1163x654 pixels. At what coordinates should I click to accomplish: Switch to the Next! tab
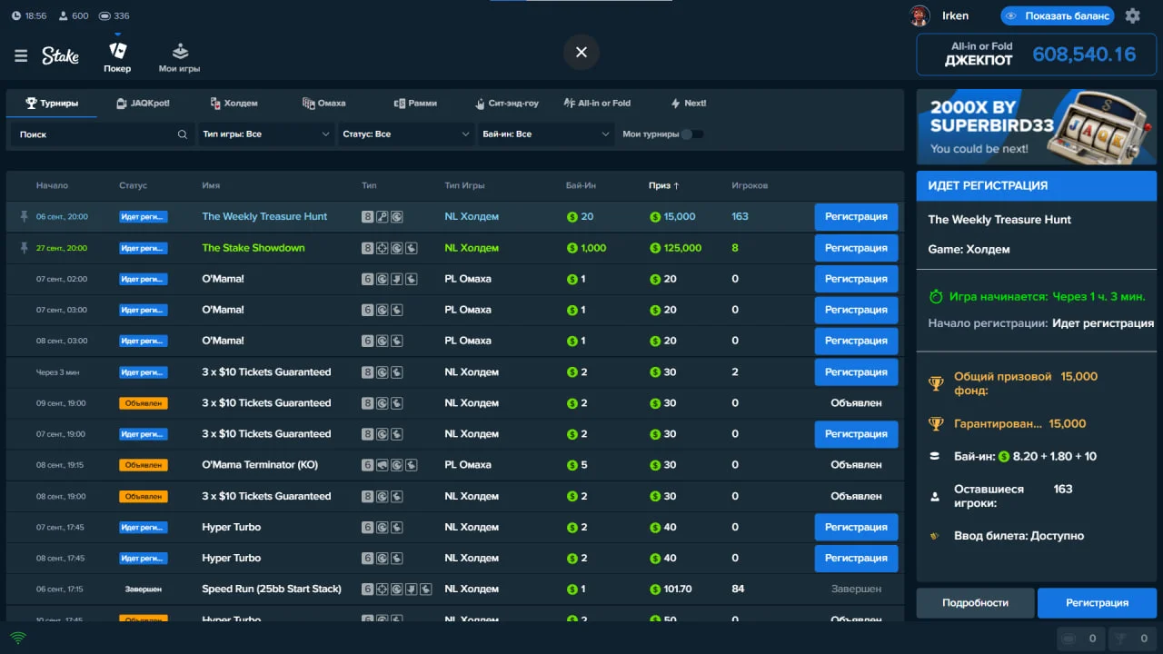pyautogui.click(x=689, y=104)
